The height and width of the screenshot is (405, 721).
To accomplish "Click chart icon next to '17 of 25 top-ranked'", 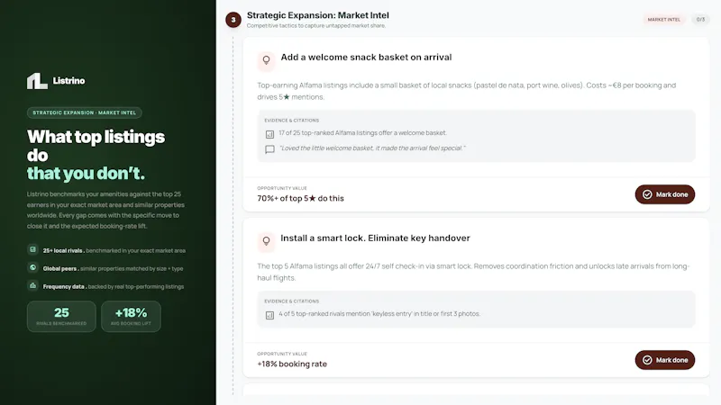I will click(269, 134).
